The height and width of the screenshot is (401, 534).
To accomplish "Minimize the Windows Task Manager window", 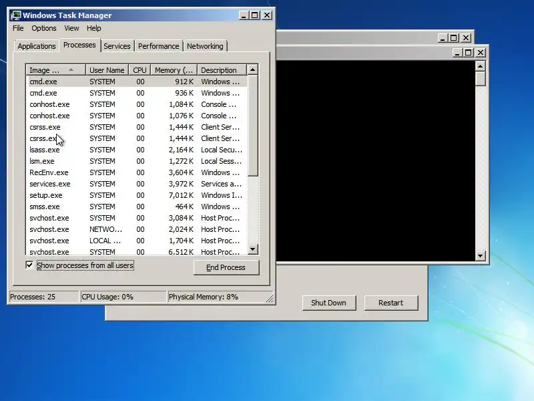I will tap(244, 15).
